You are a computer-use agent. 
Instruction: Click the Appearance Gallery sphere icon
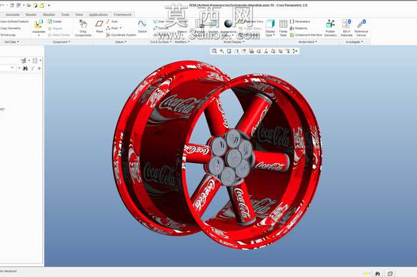pos(228,24)
